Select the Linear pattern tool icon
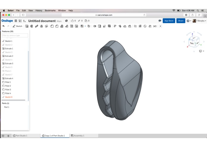 pos(82,26)
